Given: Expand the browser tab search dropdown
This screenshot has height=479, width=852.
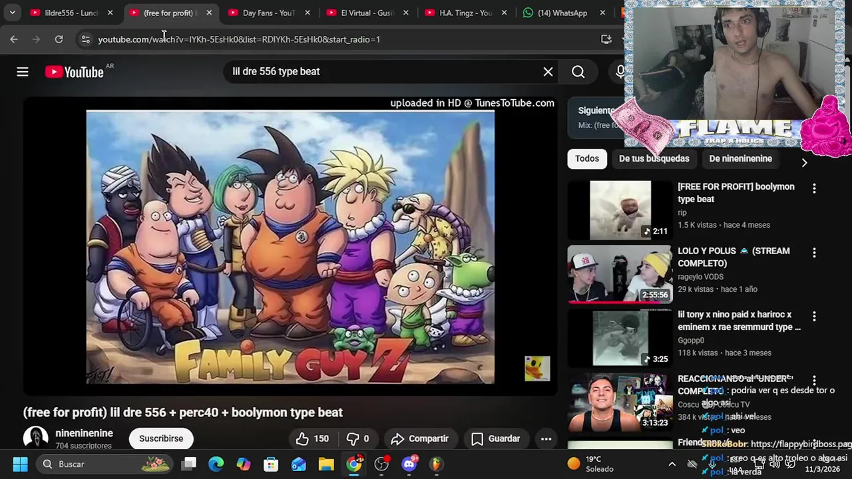Looking at the screenshot, I should (x=12, y=13).
